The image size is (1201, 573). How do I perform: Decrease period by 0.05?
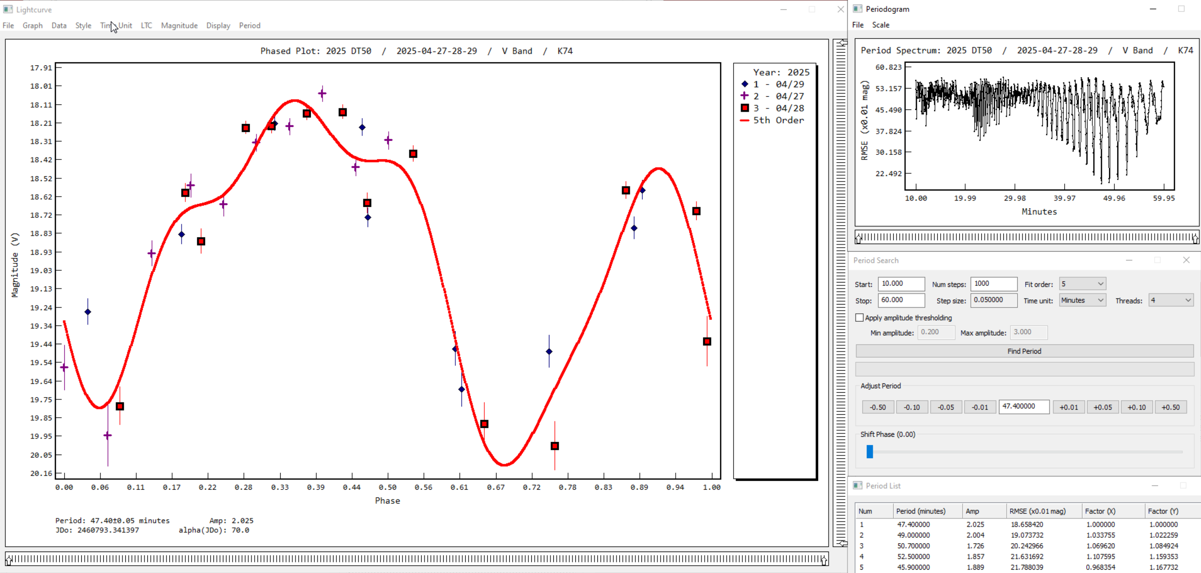(x=945, y=407)
